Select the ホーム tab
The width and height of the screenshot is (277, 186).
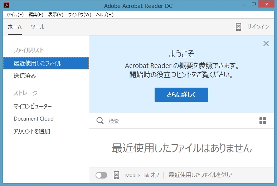15,27
